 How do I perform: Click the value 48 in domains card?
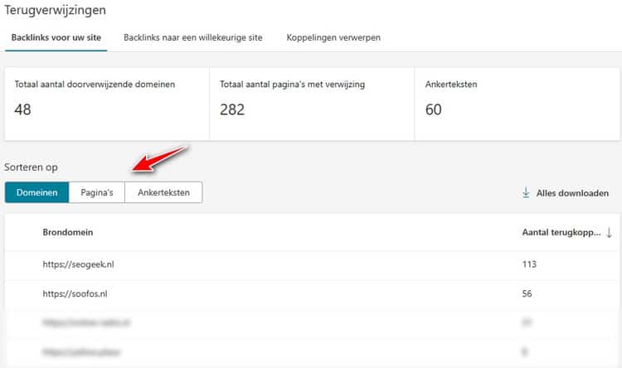coord(22,109)
